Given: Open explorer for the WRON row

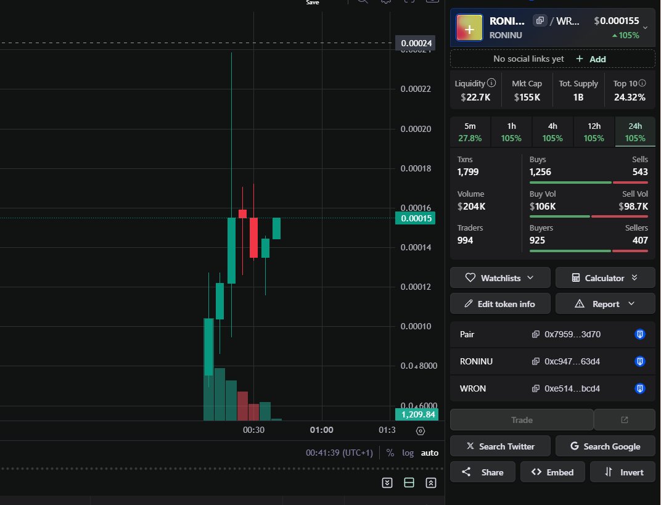Looking at the screenshot, I should [x=640, y=388].
